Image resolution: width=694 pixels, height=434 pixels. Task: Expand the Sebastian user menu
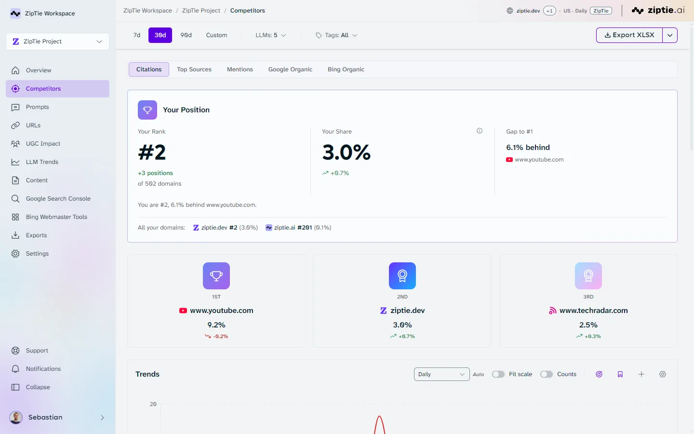coord(57,418)
